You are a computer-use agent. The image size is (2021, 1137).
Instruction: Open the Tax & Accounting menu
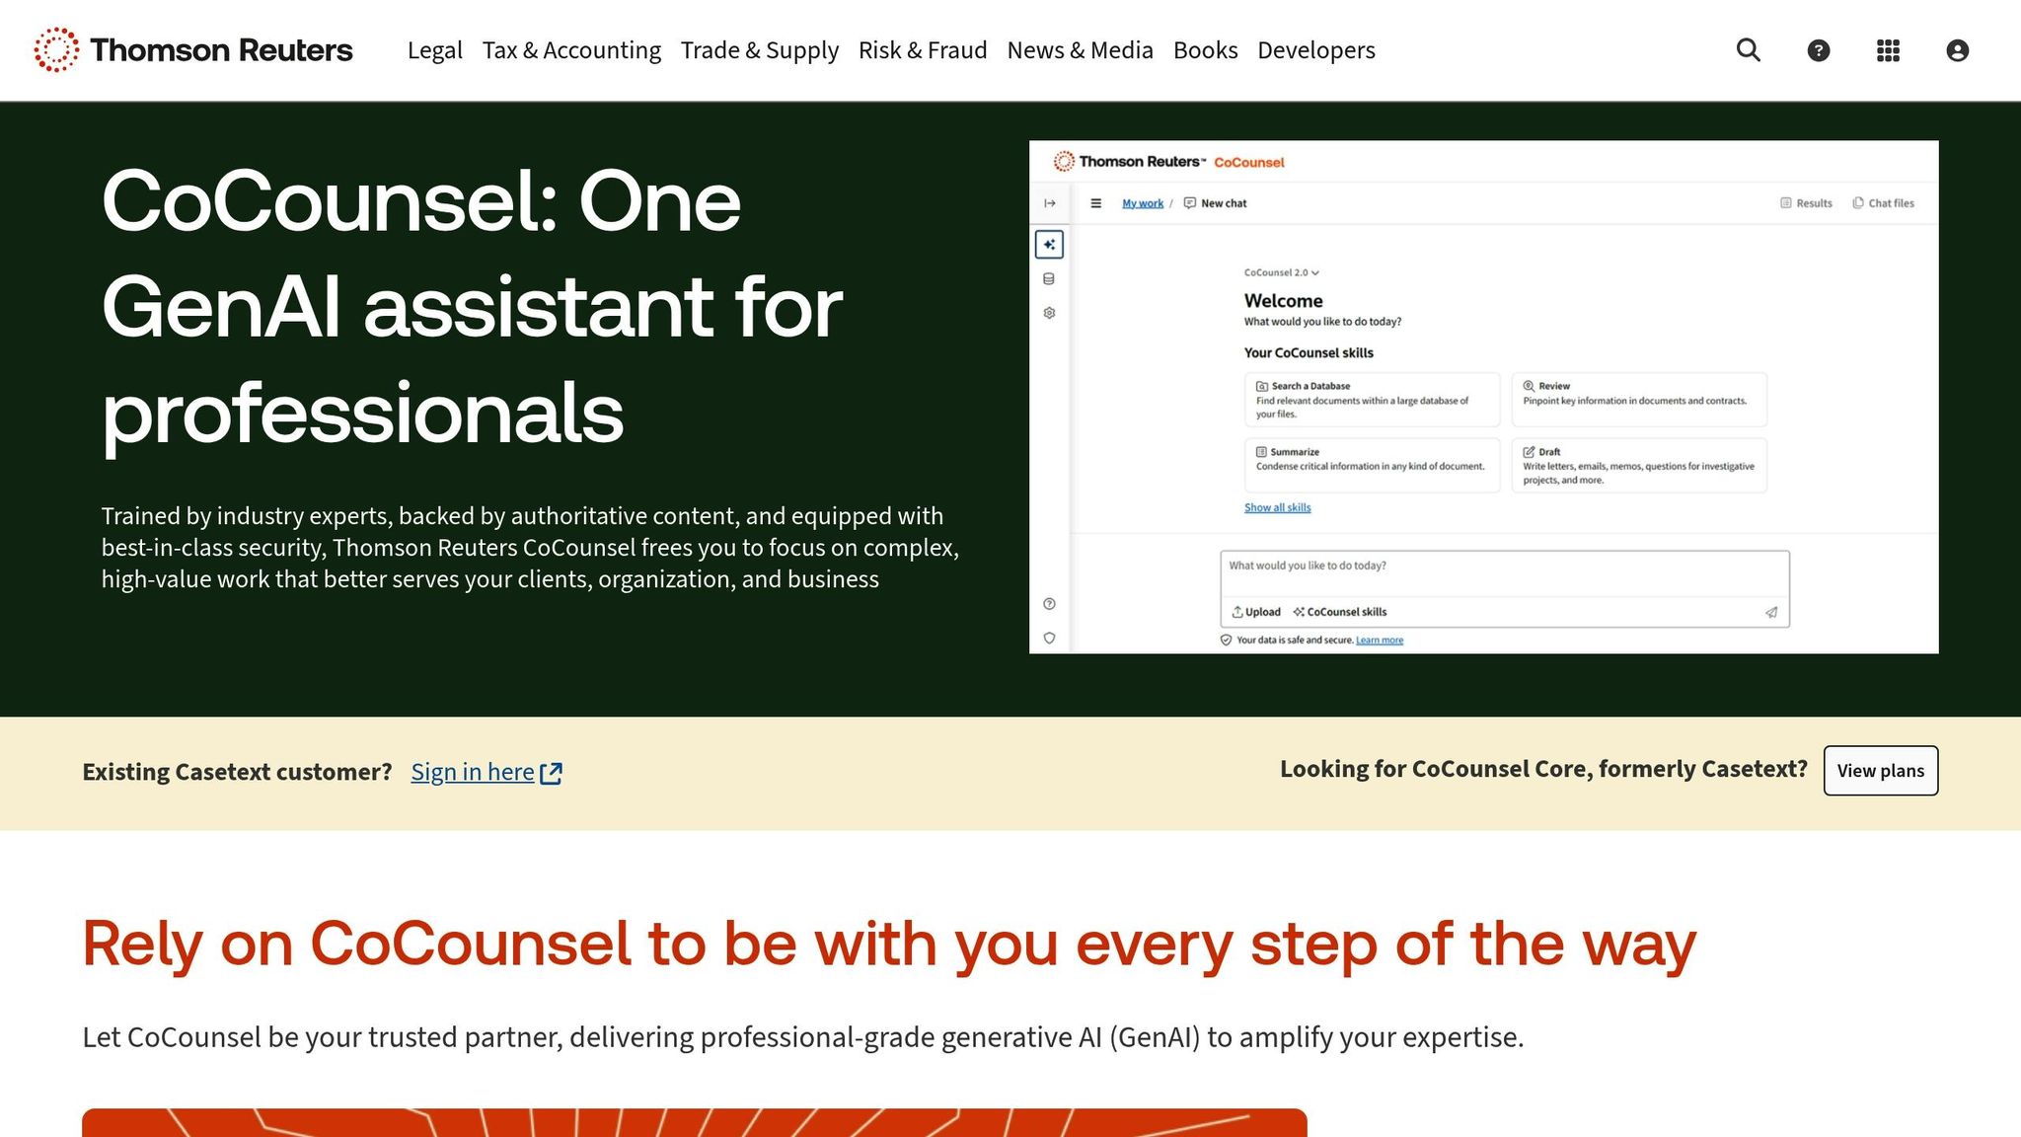(571, 50)
